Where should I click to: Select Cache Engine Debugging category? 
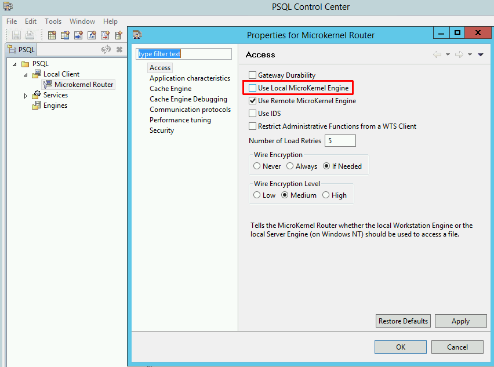click(188, 99)
